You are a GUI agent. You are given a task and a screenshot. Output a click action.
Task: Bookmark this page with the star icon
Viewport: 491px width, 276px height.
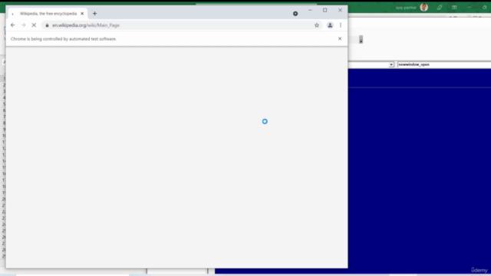317,25
